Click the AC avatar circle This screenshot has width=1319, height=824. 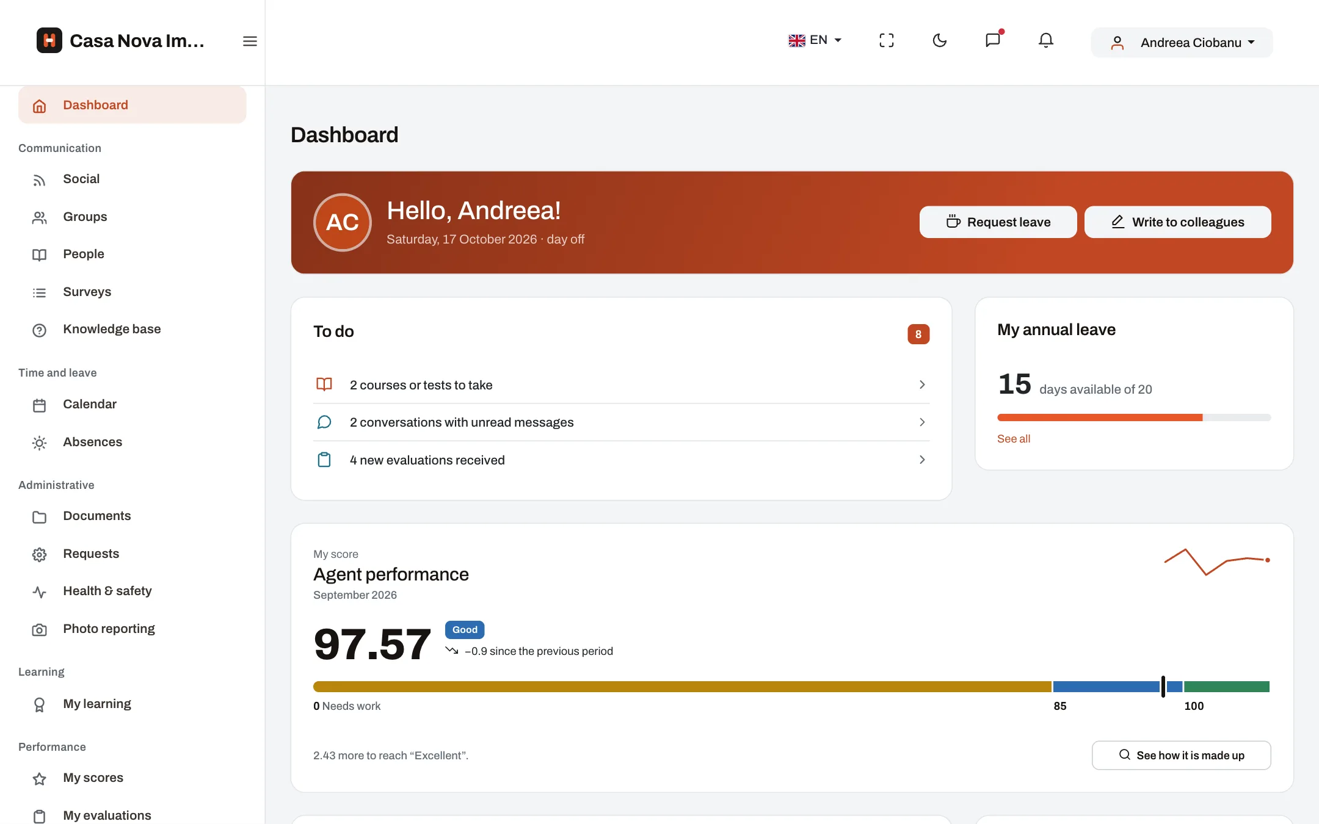(343, 222)
